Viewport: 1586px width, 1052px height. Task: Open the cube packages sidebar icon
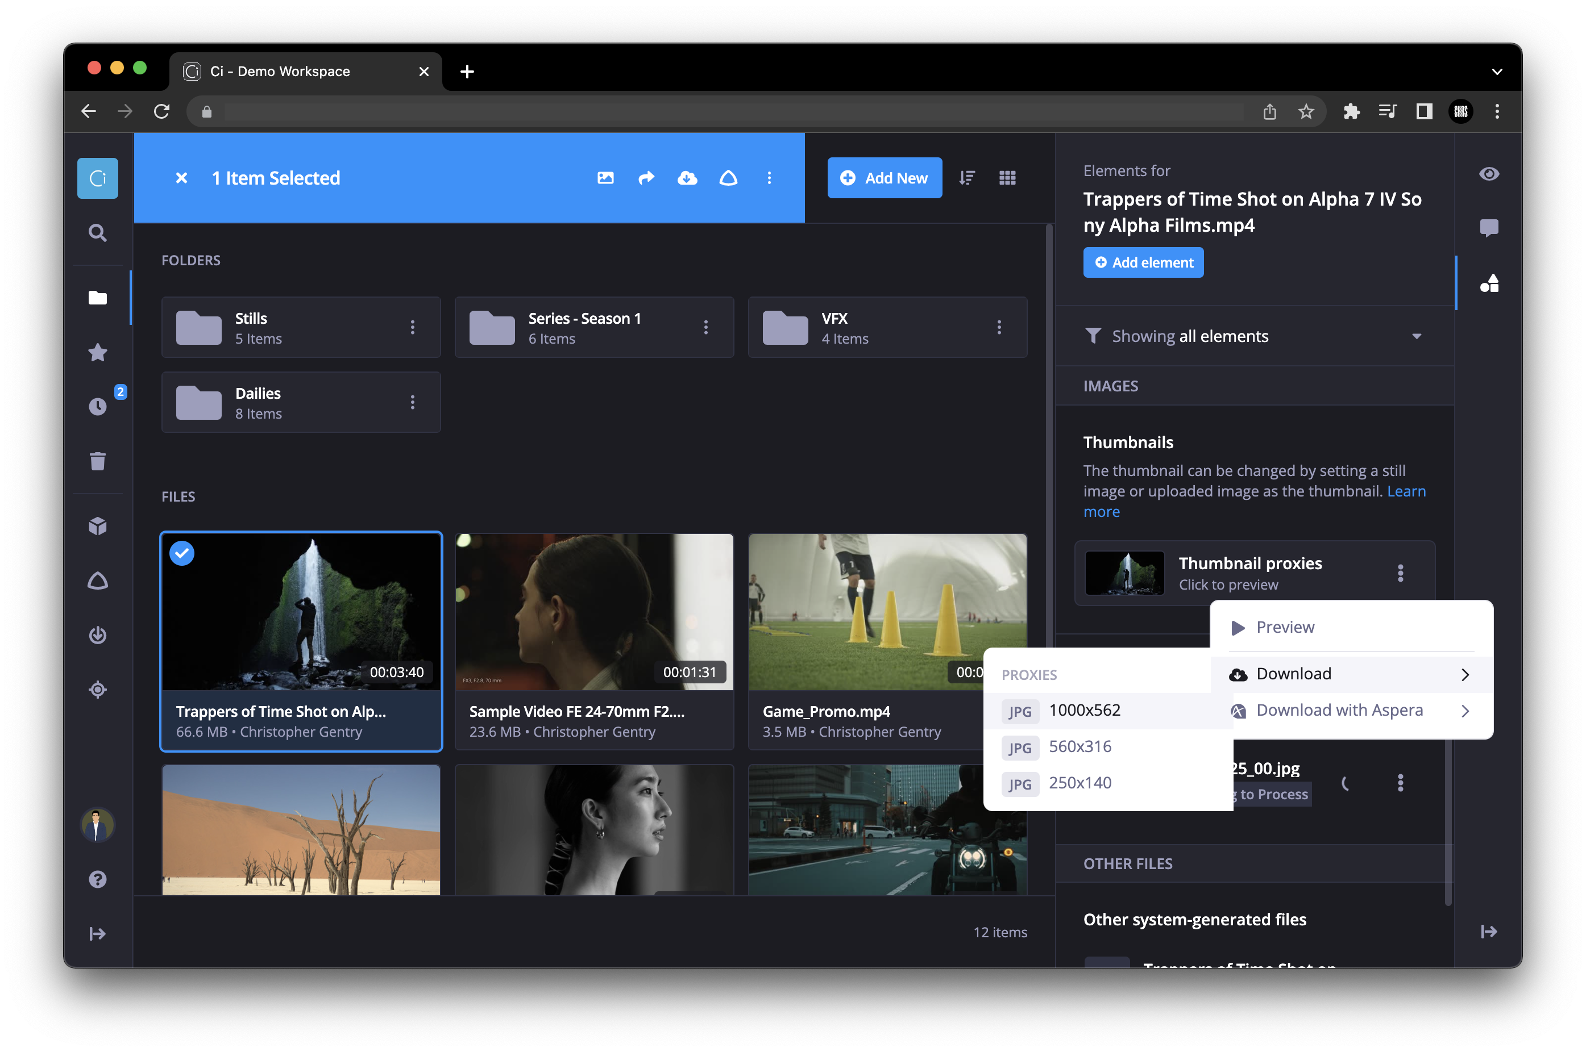(x=97, y=526)
